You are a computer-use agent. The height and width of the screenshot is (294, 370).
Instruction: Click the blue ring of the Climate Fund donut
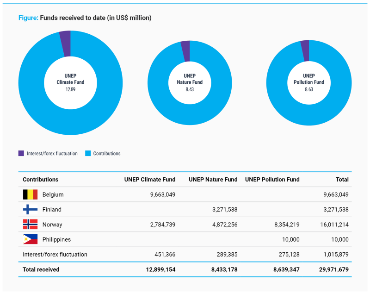71,122
